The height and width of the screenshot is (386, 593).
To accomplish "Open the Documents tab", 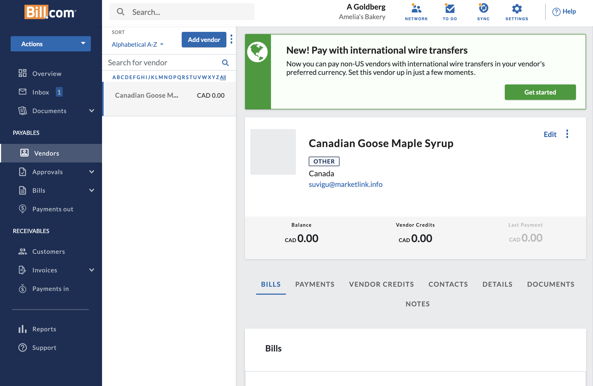I will (x=551, y=284).
